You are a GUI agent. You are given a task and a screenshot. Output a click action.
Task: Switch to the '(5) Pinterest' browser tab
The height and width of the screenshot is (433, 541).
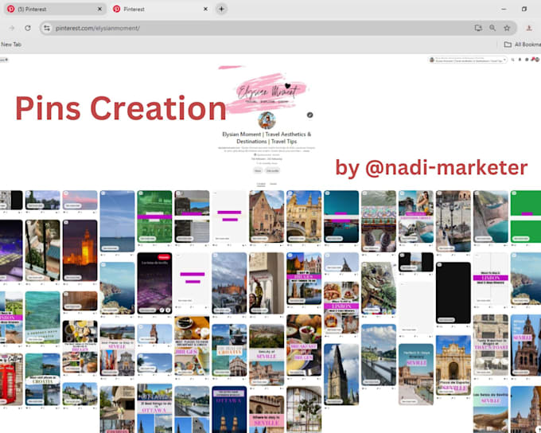(55, 10)
